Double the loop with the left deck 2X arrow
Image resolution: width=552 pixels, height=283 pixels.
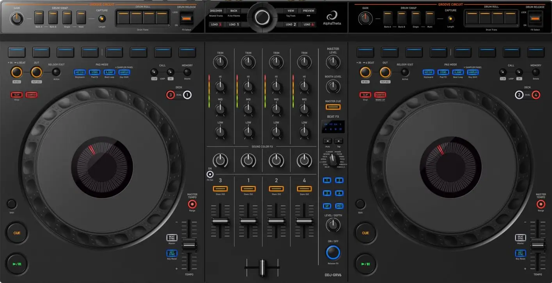point(171,72)
